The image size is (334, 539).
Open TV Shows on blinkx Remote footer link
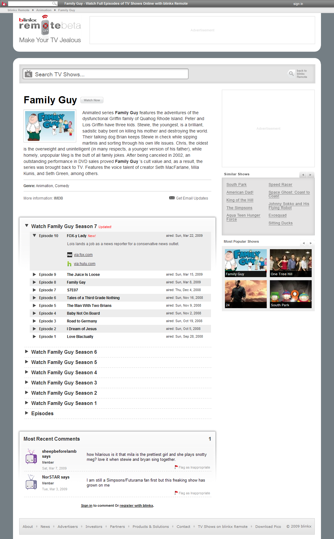pyautogui.click(x=223, y=527)
